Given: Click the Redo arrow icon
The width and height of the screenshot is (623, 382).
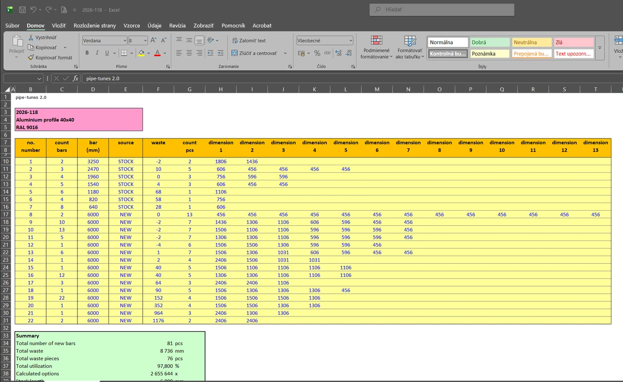Looking at the screenshot, I should point(48,9).
